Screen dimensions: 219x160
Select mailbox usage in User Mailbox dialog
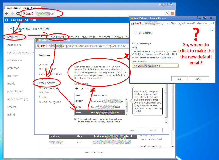(47, 69)
